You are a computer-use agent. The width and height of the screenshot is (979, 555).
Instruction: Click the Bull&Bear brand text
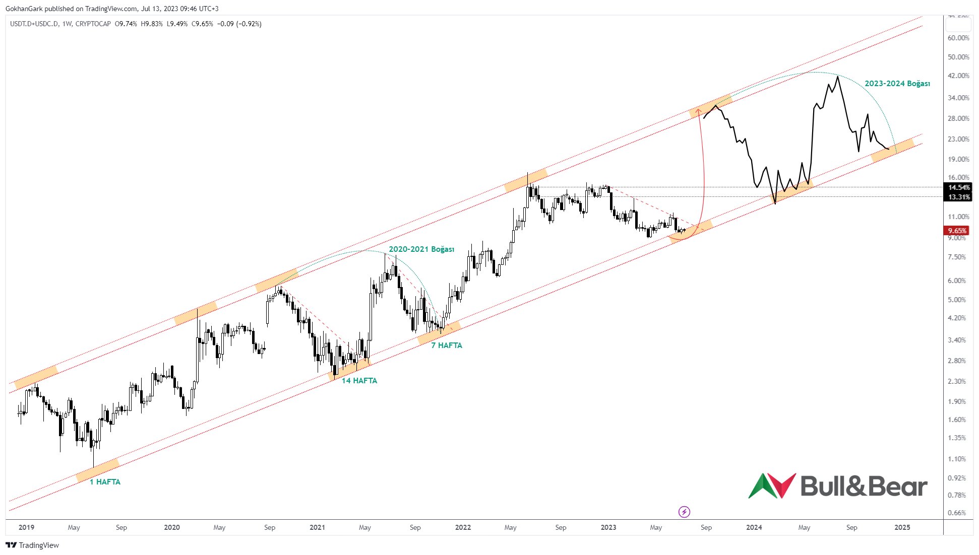tap(864, 486)
